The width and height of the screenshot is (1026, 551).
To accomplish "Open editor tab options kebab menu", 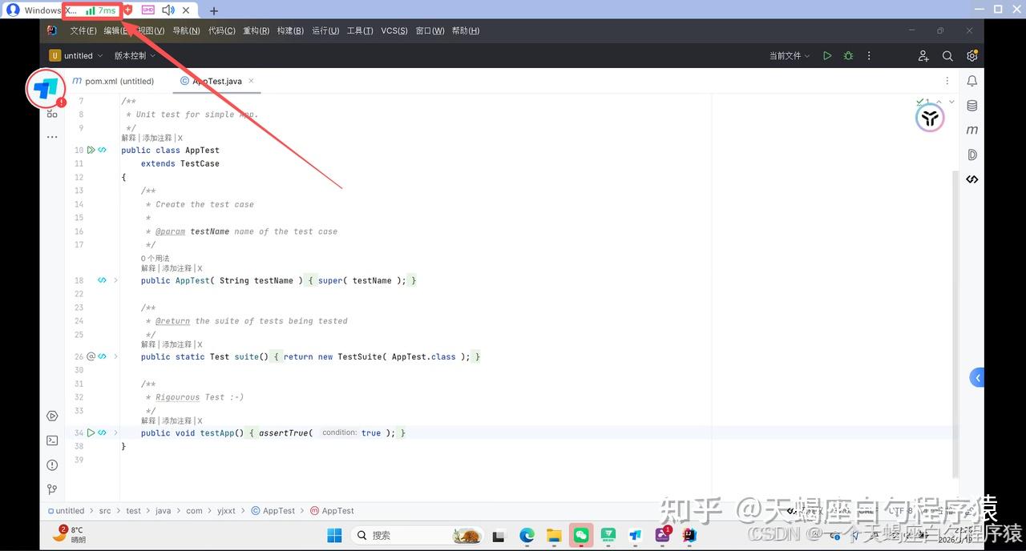I will pyautogui.click(x=947, y=81).
